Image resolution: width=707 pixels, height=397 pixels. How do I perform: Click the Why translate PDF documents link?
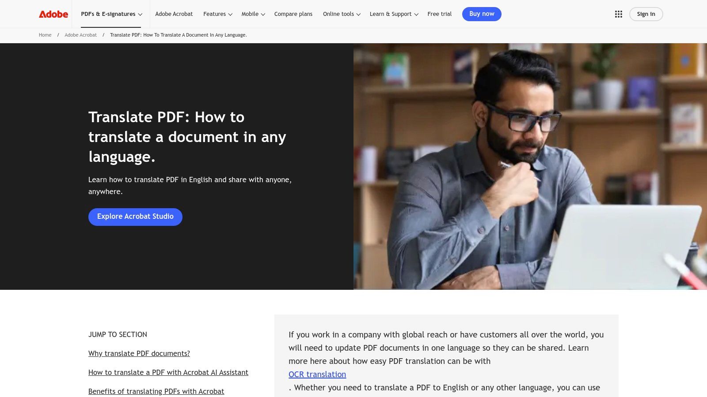point(139,353)
